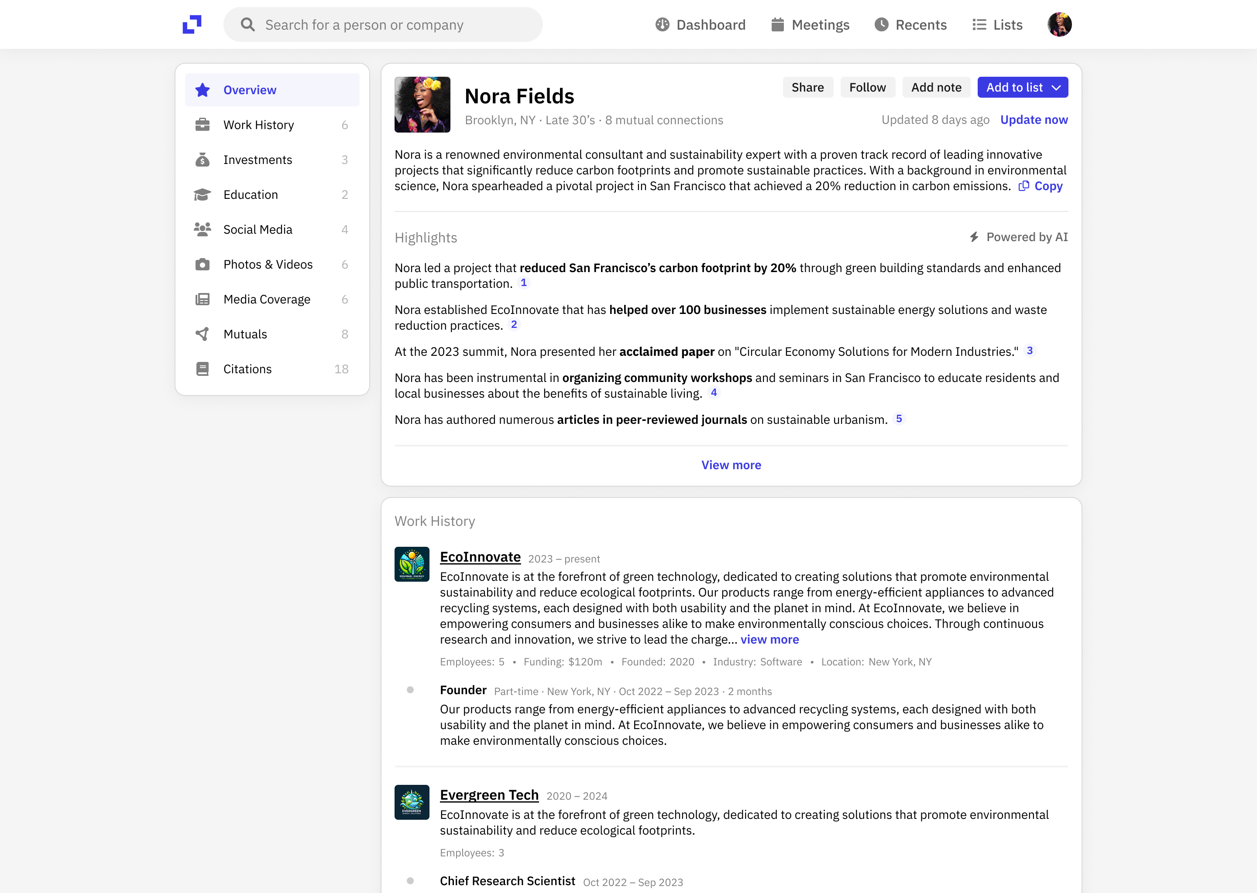
Task: Click the Mutuals network icon
Action: coord(203,334)
